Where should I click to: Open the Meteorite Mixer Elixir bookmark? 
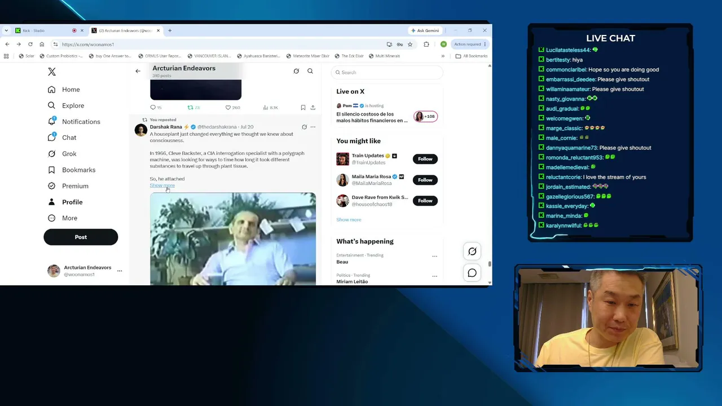pos(308,56)
